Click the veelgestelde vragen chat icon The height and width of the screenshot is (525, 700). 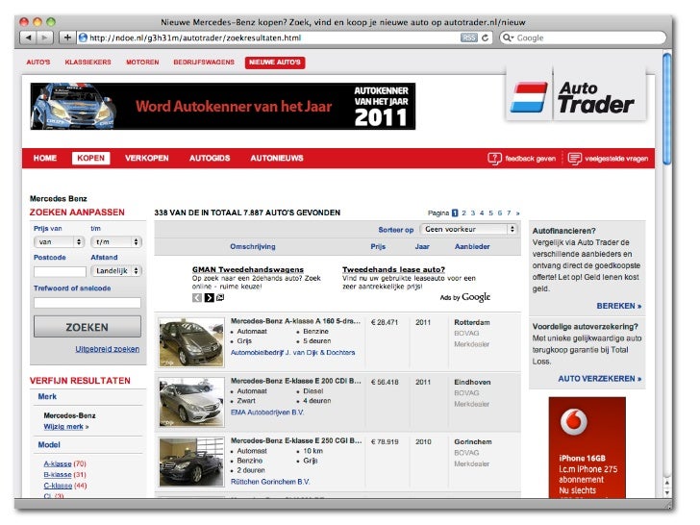574,159
